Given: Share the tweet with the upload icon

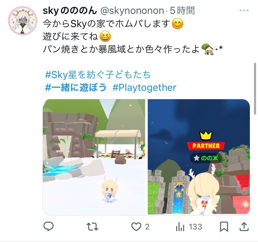Looking at the screenshot, I should (x=244, y=227).
